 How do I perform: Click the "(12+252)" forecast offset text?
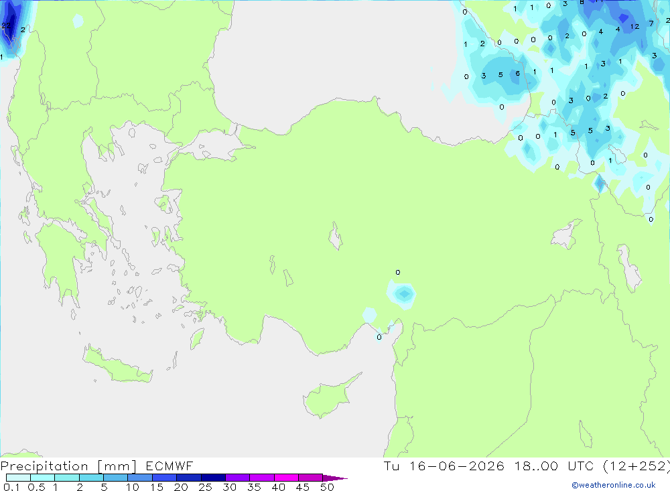pos(636,466)
